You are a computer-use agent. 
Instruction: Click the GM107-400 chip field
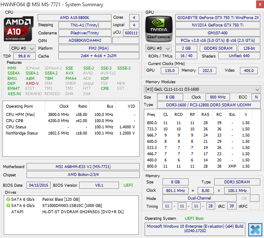[218, 33]
